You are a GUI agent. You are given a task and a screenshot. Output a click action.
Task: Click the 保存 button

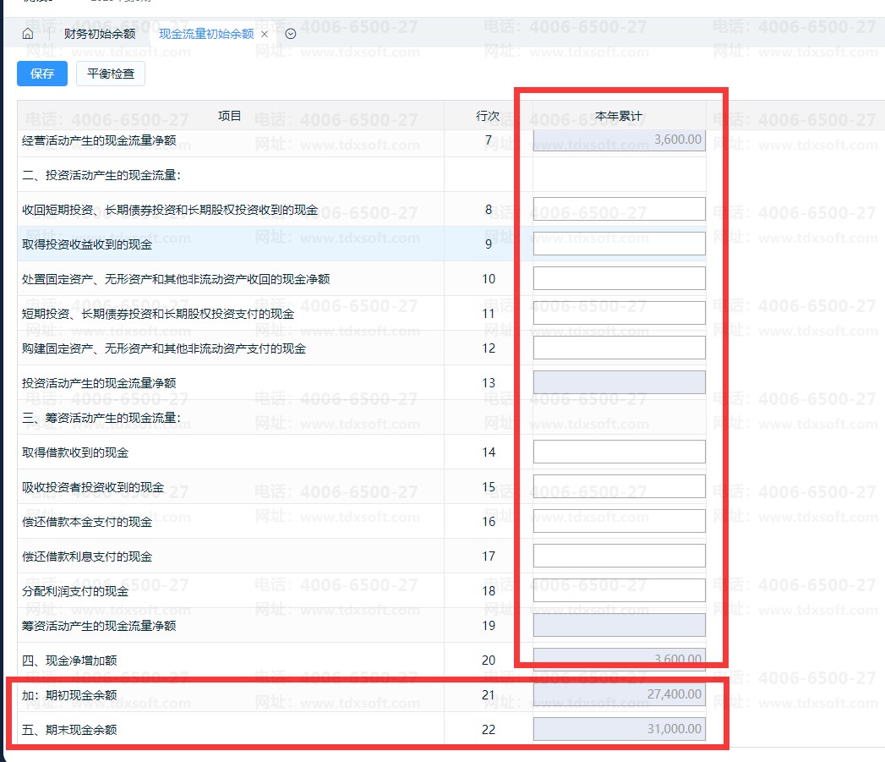(x=42, y=74)
